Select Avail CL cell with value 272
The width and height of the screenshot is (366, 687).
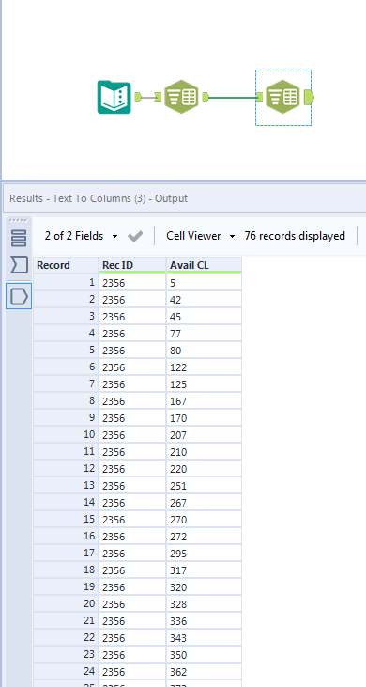pyautogui.click(x=204, y=537)
